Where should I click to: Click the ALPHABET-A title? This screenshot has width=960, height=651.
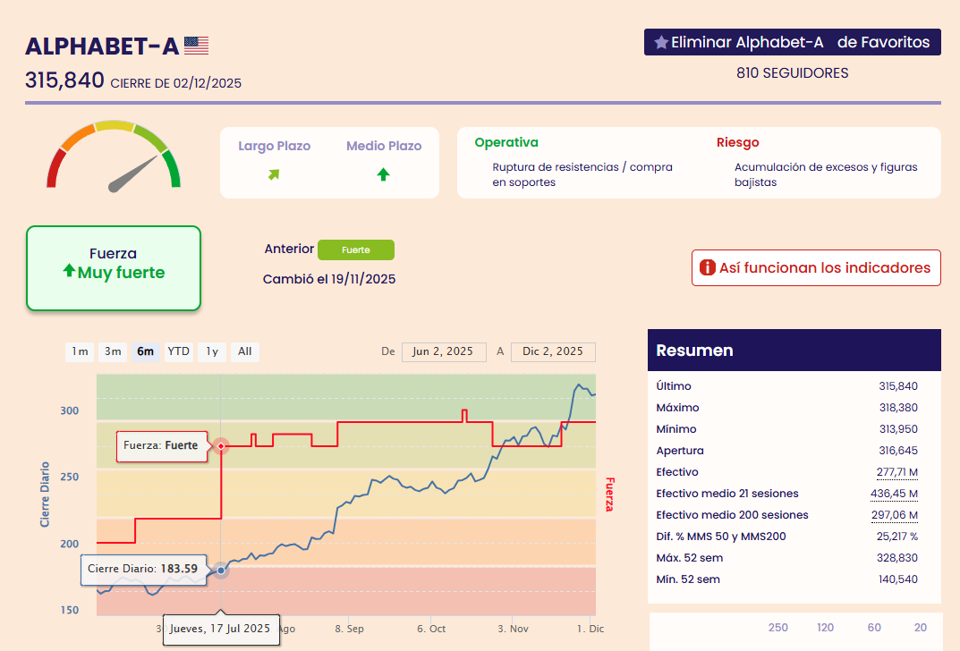coord(102,46)
